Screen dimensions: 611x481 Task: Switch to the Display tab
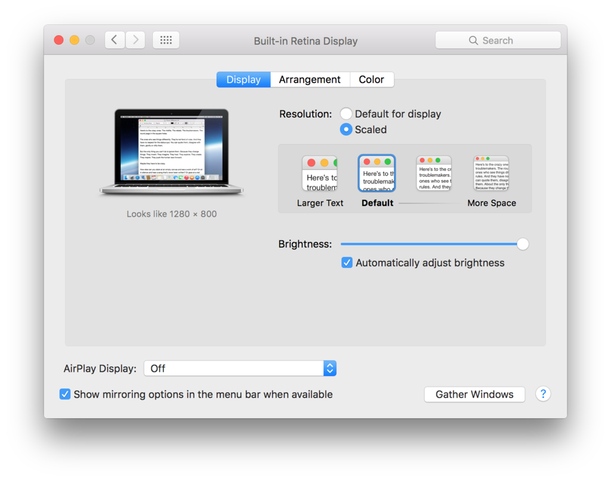click(x=243, y=79)
